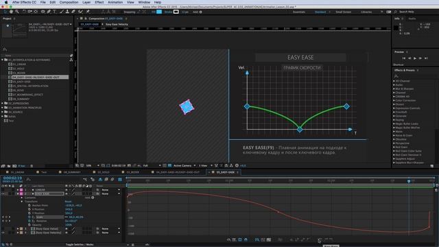The width and height of the screenshot is (439, 247).
Task: Click the Stroke color swatch
Action: pos(176,12)
